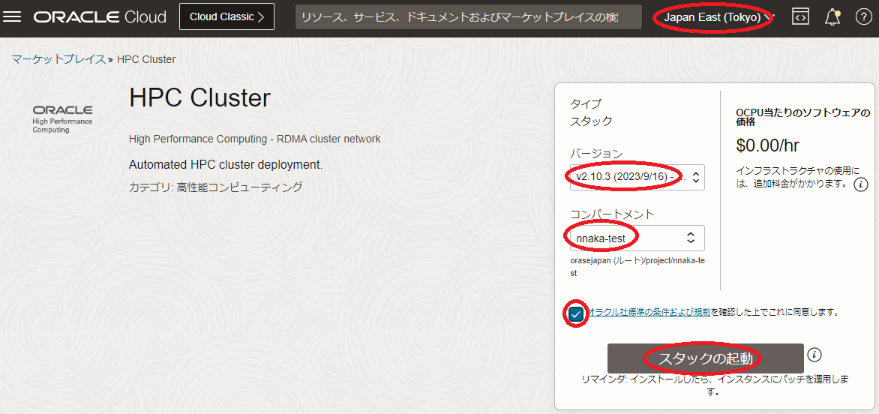Viewport: 879px width, 414px height.
Task: Open the help question mark menu
Action: click(862, 17)
